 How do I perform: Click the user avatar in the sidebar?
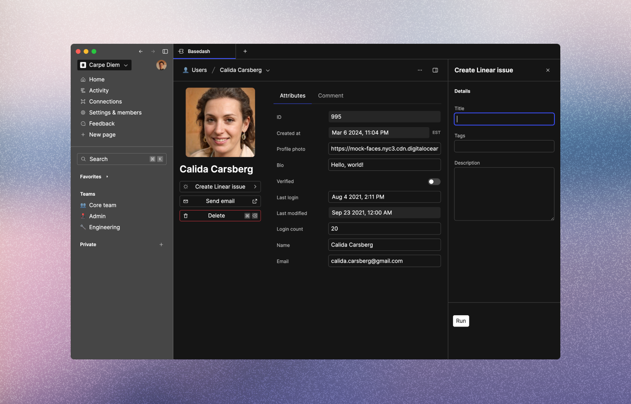[x=162, y=65]
